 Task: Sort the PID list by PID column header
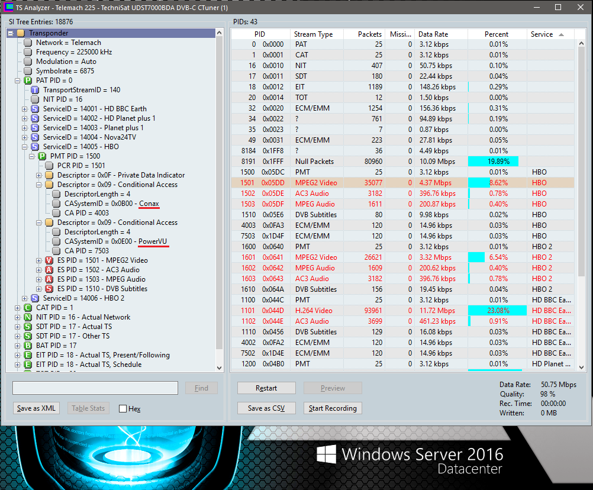(x=260, y=34)
